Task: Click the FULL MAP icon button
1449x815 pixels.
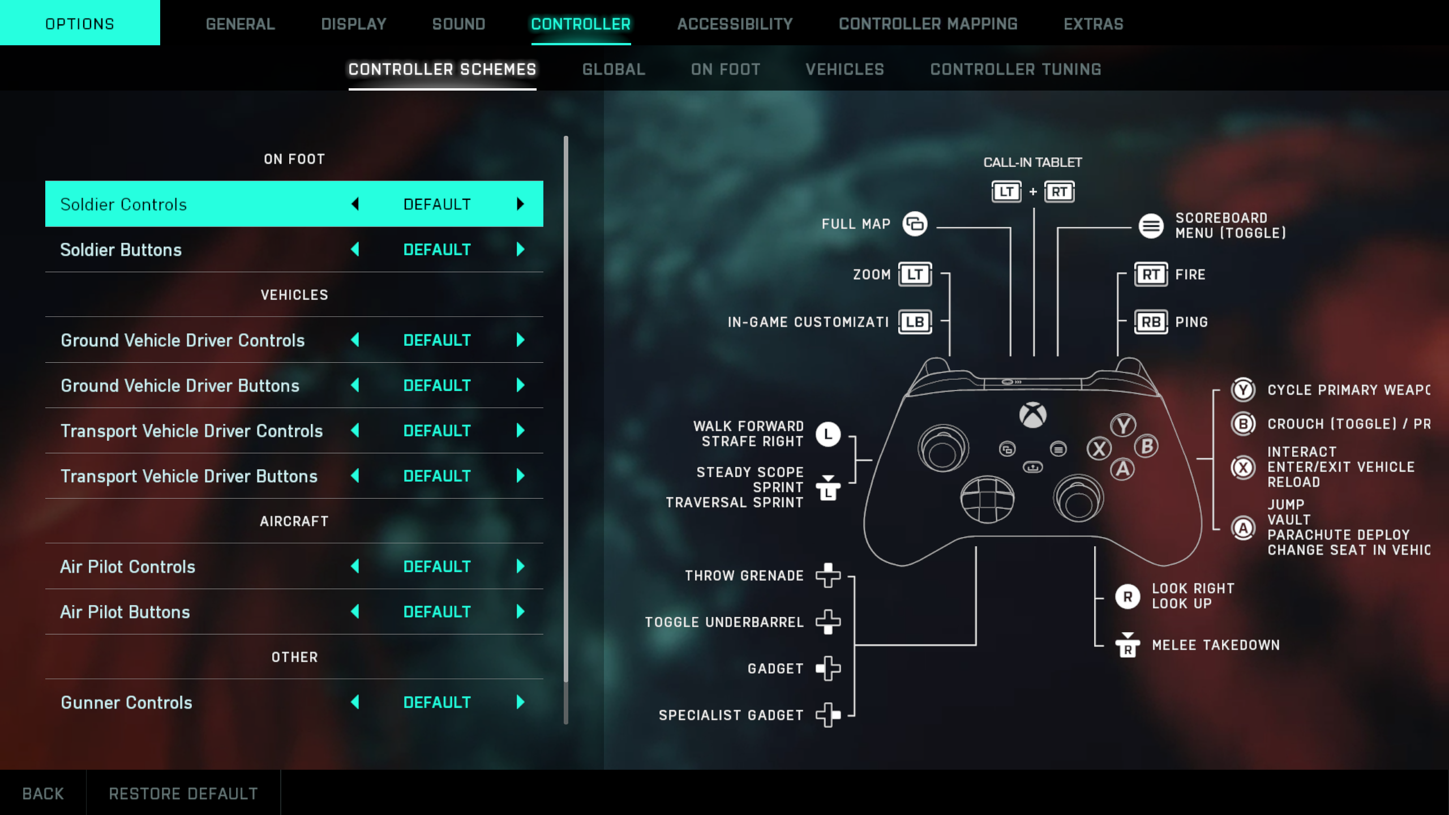Action: coord(915,223)
